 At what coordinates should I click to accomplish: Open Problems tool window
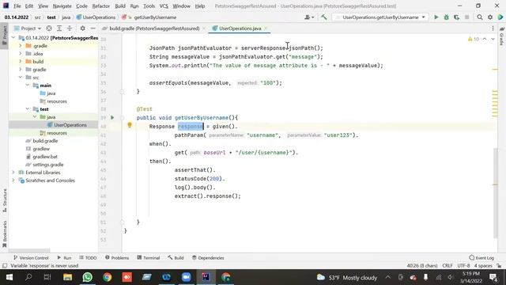tap(117, 257)
